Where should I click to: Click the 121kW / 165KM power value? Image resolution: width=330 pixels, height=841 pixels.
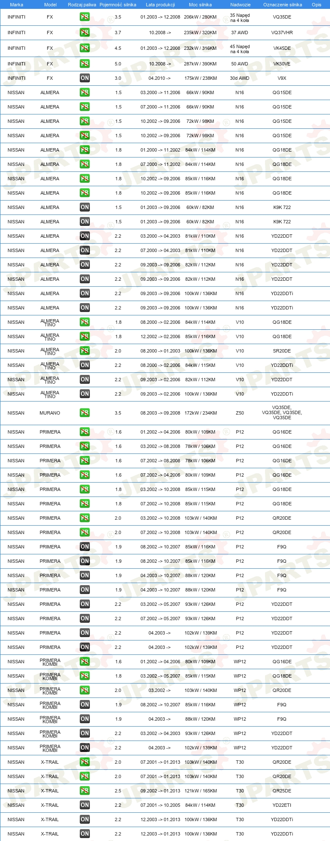coord(200,791)
